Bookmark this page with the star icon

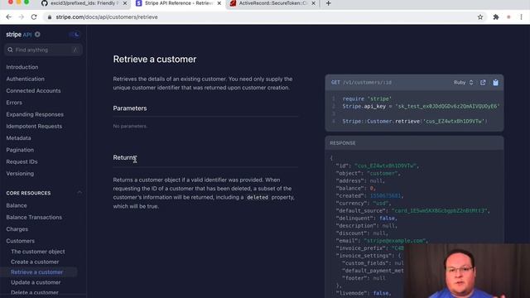click(480, 17)
